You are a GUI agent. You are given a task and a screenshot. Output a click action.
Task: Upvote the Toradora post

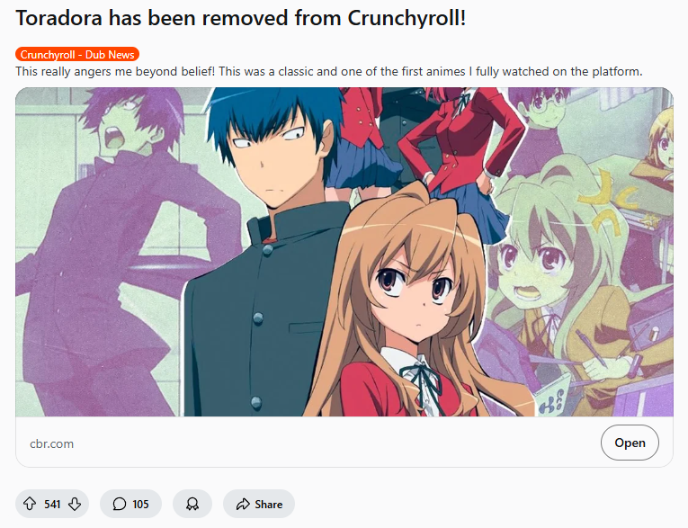30,504
